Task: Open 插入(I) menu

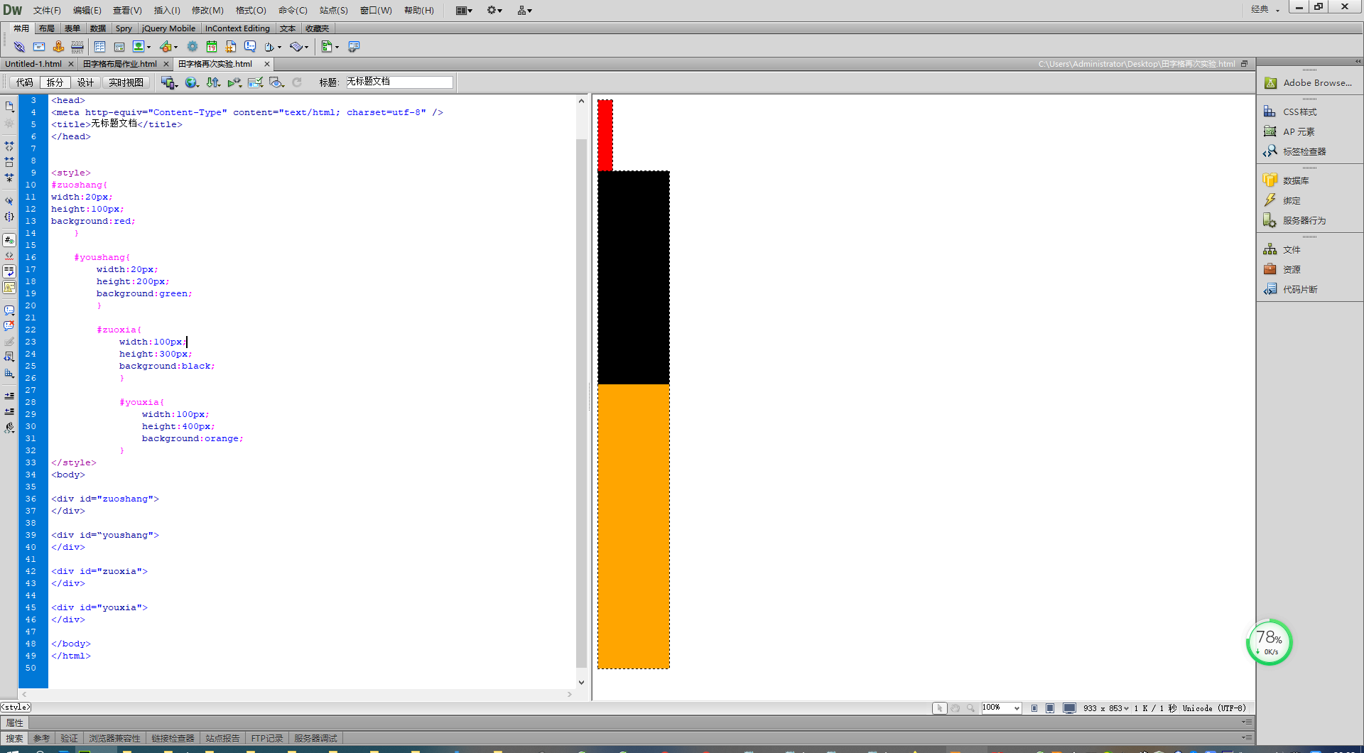Action: [x=167, y=10]
